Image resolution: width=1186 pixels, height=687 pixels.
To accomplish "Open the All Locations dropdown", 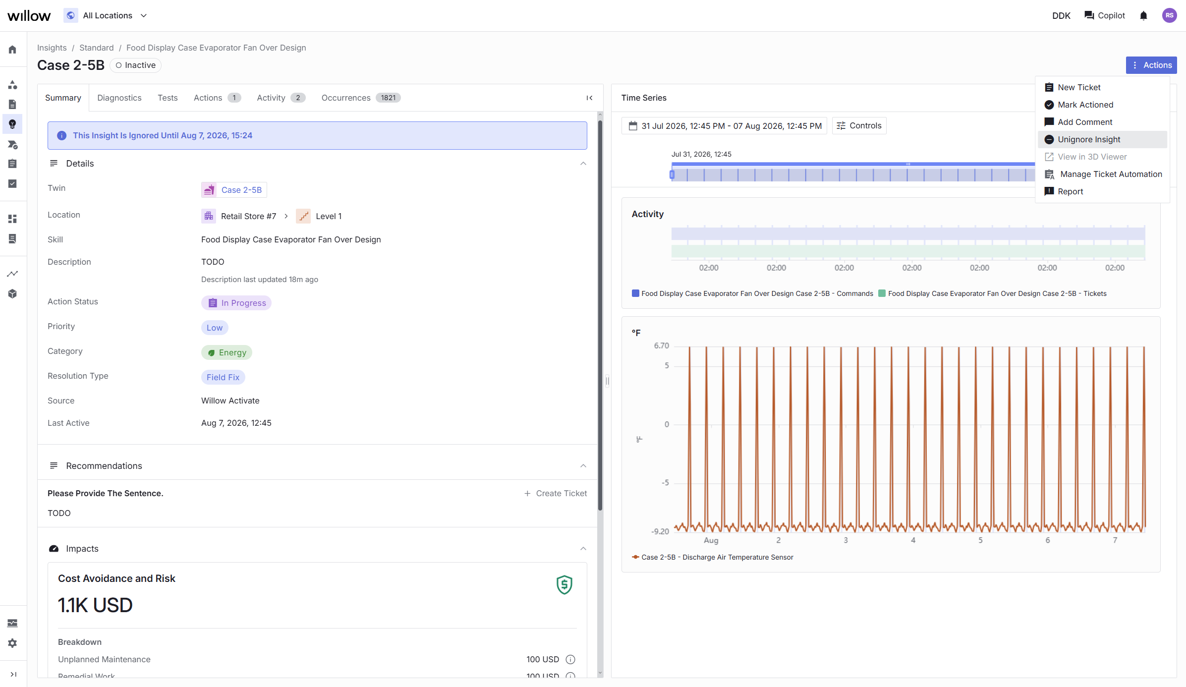I will pyautogui.click(x=106, y=16).
